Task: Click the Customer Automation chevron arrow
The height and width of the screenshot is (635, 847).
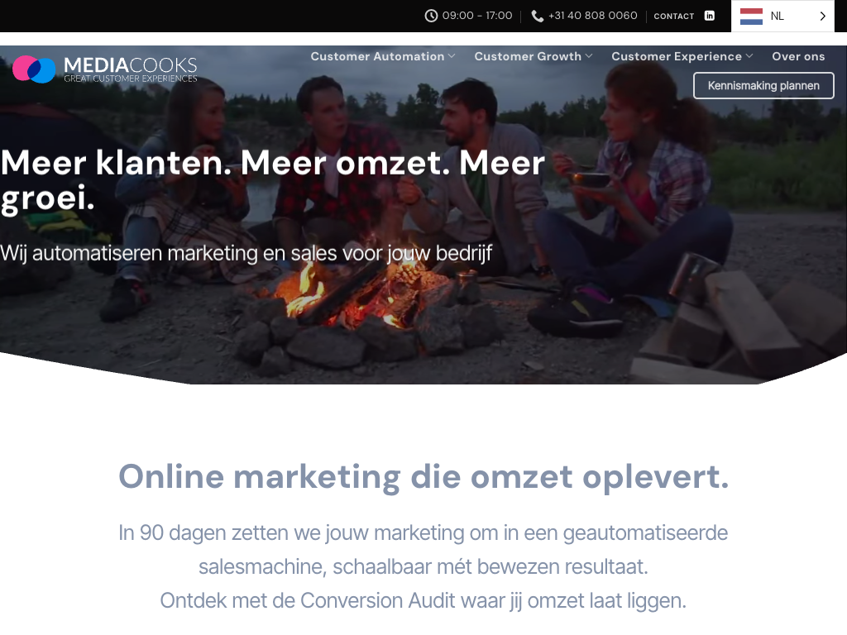Action: tap(451, 56)
